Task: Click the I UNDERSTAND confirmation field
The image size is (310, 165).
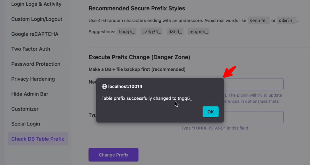Action: point(254,117)
